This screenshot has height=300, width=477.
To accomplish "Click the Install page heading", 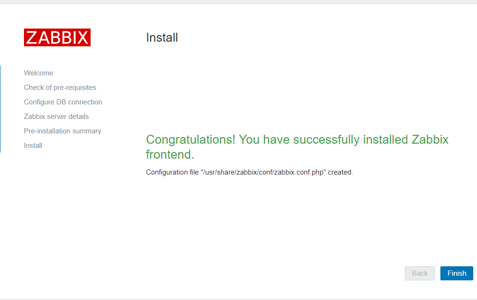I will (x=162, y=37).
